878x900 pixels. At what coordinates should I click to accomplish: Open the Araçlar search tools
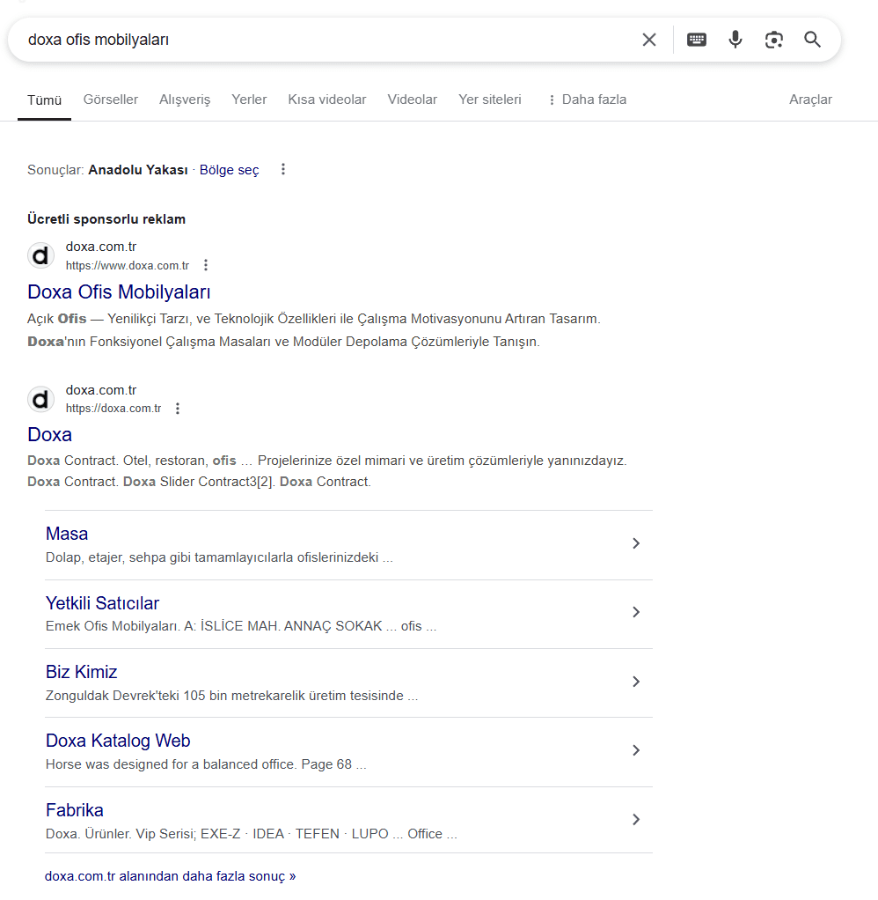(810, 100)
